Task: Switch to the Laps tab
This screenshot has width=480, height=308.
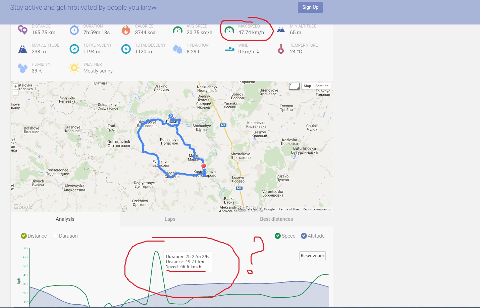Action: click(170, 219)
